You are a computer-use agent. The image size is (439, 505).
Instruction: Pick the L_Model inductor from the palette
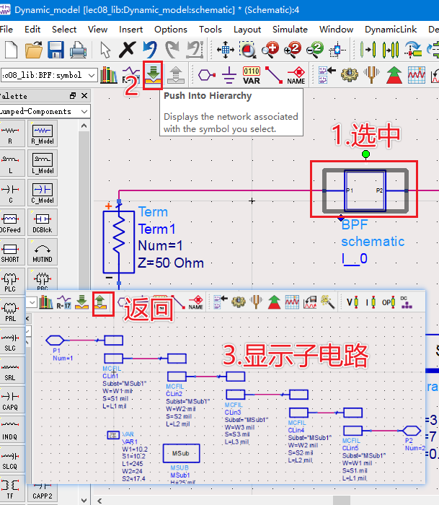pyautogui.click(x=43, y=163)
